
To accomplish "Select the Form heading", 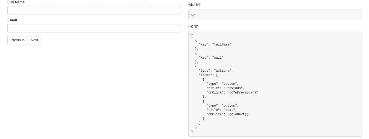I will point(194,26).
